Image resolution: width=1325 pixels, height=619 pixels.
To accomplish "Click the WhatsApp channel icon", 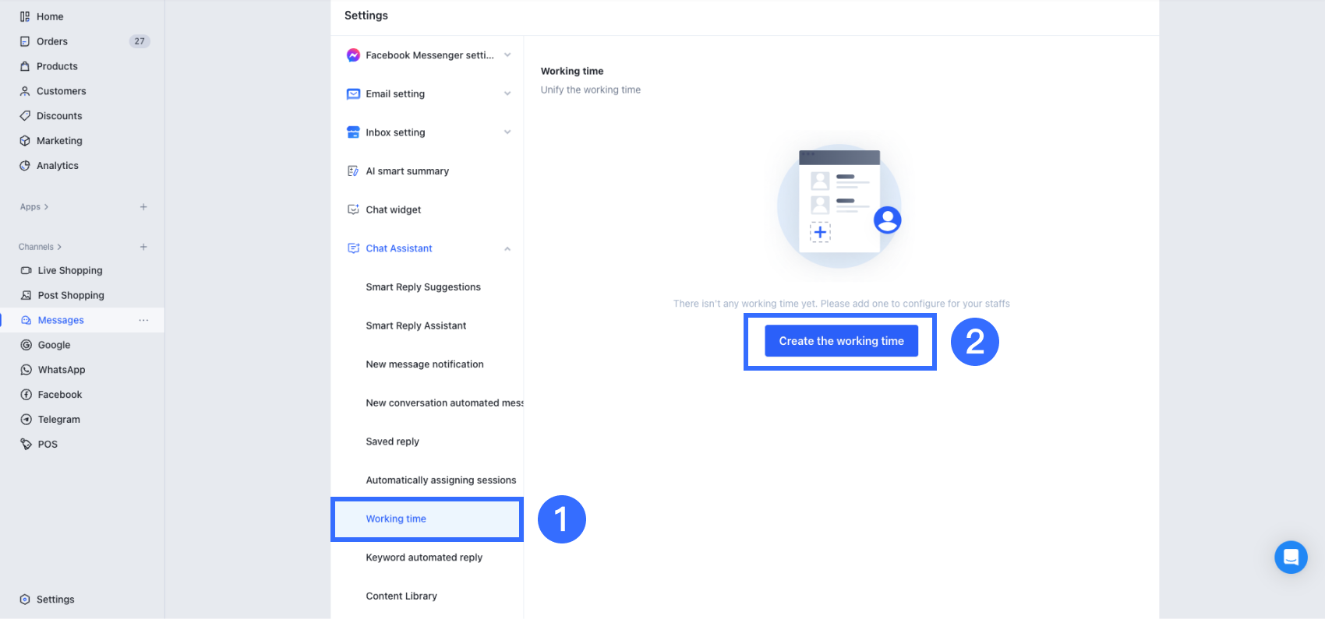I will (26, 370).
